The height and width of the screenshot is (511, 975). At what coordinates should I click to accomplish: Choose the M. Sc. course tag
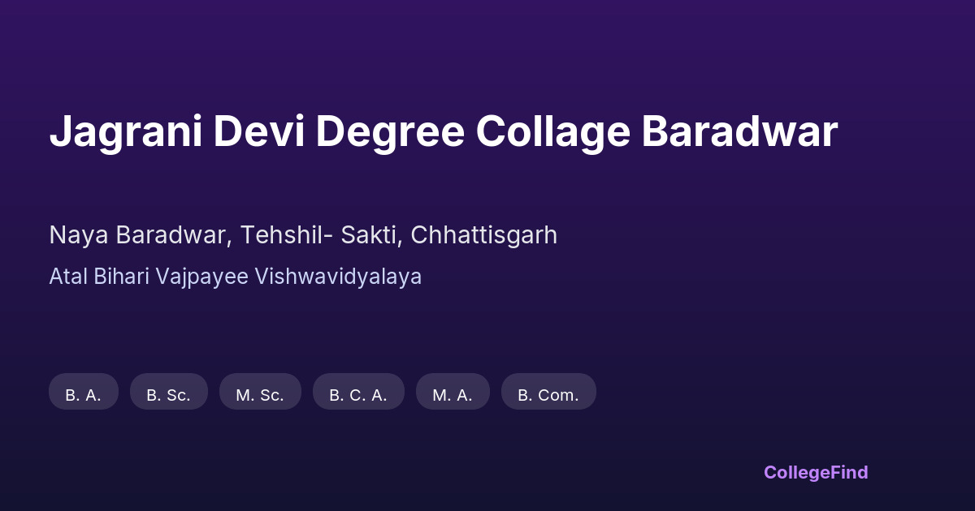[x=260, y=395]
